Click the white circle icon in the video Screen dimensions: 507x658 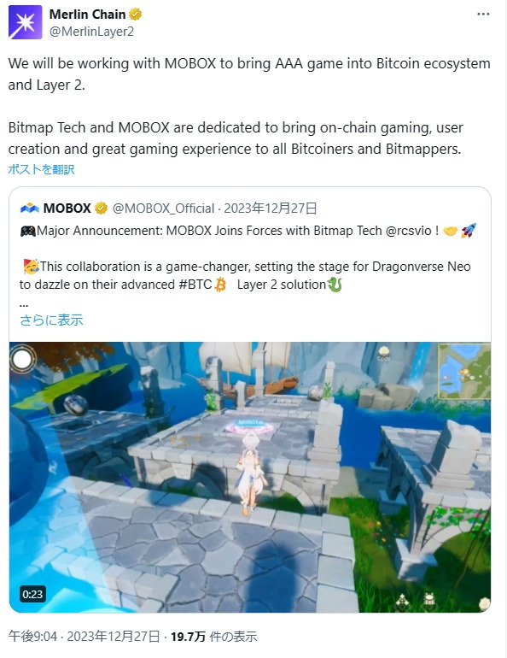click(23, 360)
